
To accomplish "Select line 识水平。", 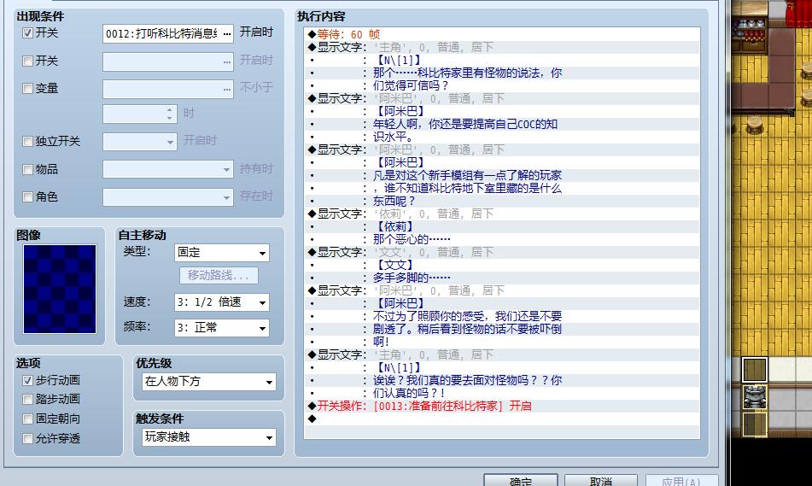I will pyautogui.click(x=502, y=138).
